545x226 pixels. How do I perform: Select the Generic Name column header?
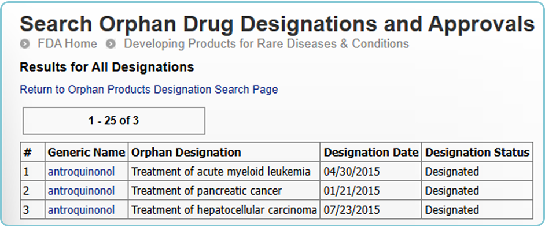tap(87, 152)
